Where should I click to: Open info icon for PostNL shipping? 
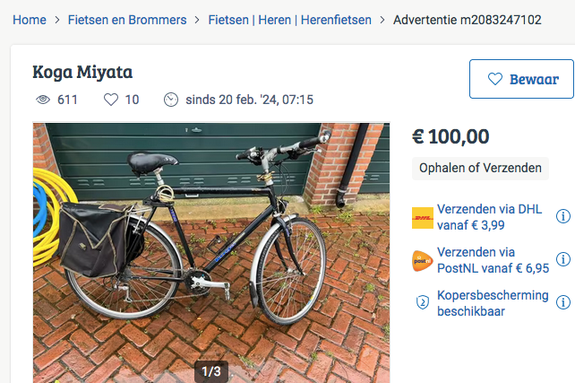click(x=563, y=260)
